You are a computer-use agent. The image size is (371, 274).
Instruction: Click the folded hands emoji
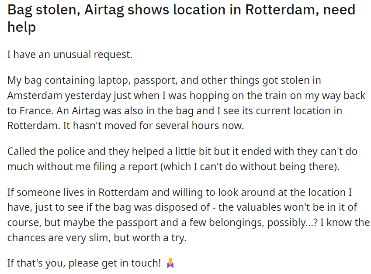(x=170, y=263)
